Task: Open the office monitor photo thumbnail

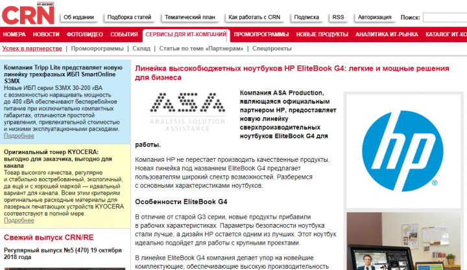Action: pyautogui.click(x=403, y=241)
